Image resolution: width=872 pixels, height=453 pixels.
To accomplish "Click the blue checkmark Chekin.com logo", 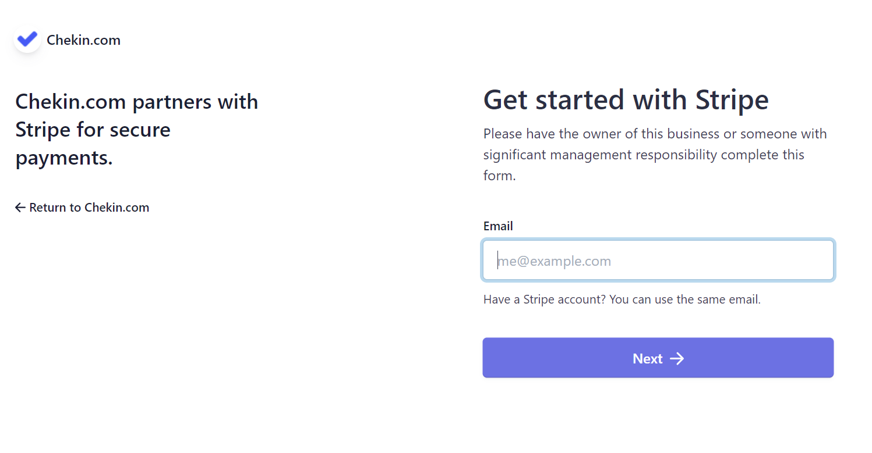I will [x=27, y=40].
